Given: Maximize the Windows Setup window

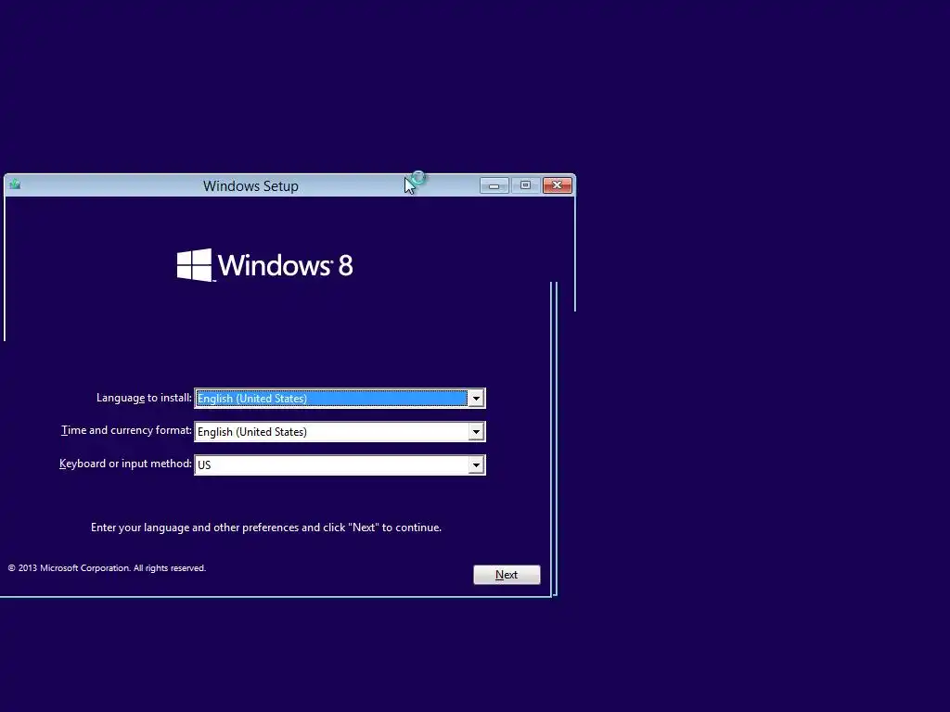Looking at the screenshot, I should (x=525, y=185).
